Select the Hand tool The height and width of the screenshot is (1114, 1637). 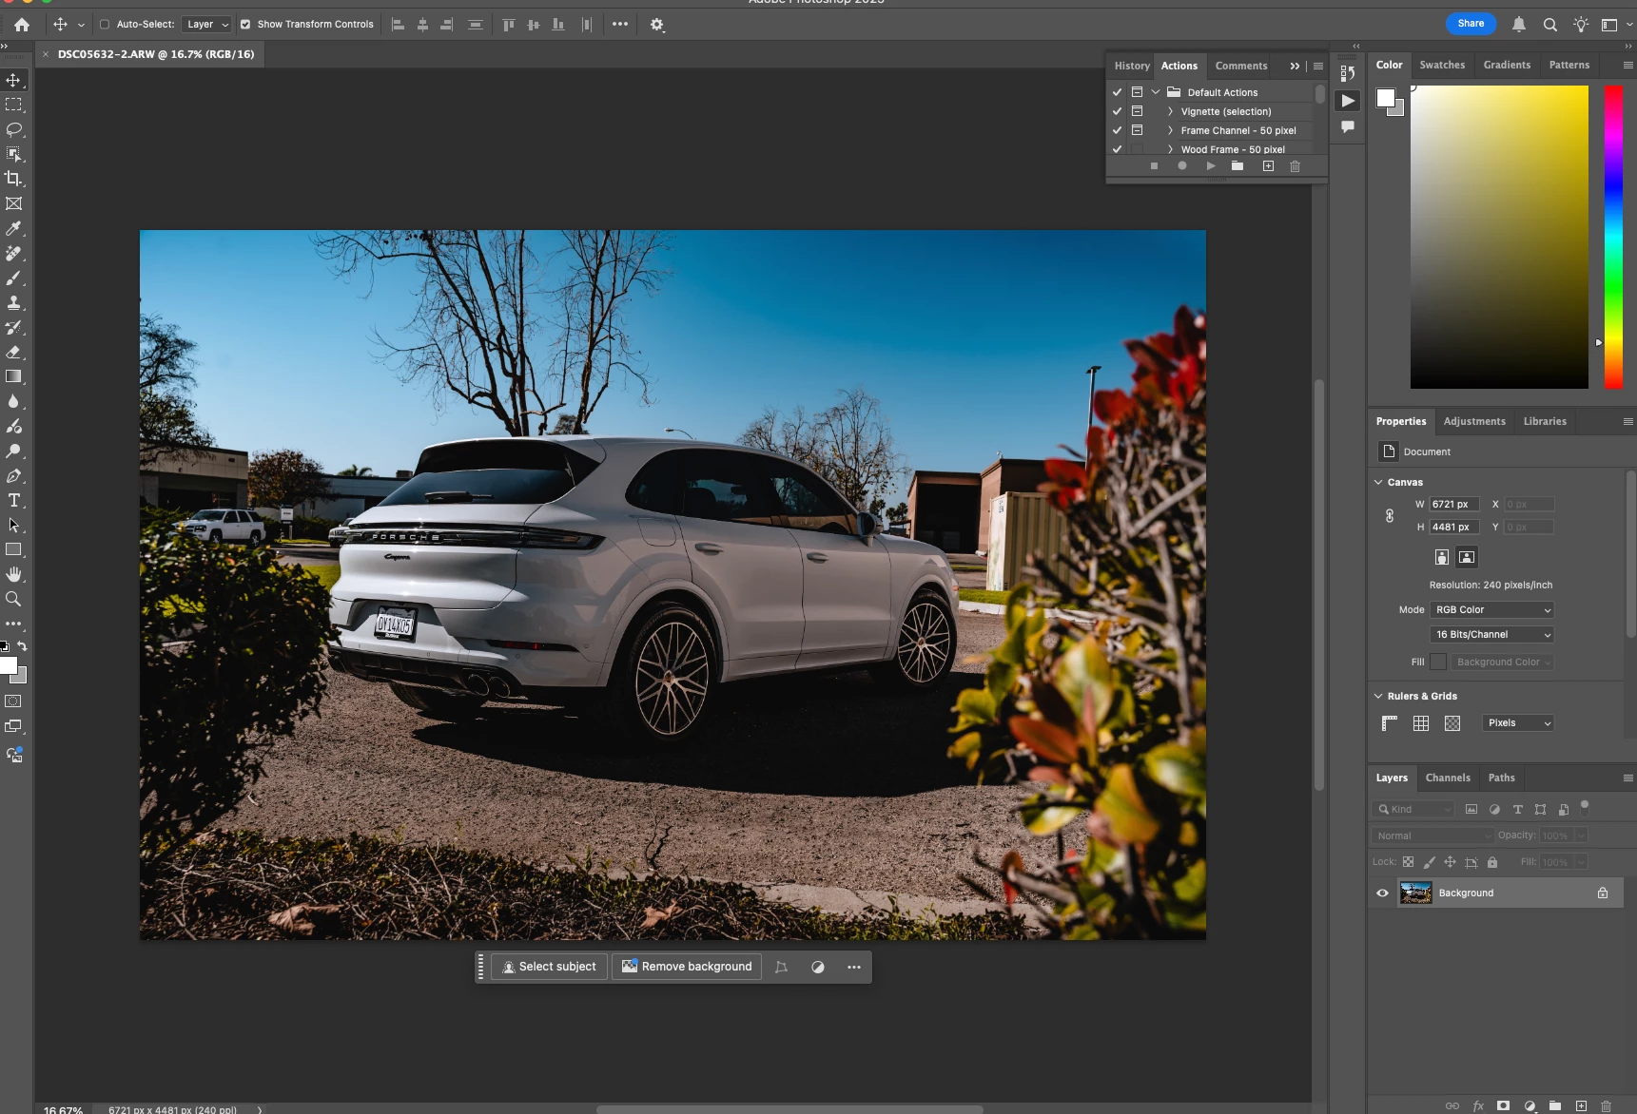coord(13,574)
